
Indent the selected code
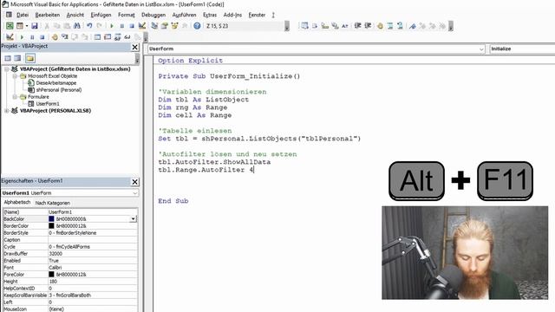tap(357, 26)
